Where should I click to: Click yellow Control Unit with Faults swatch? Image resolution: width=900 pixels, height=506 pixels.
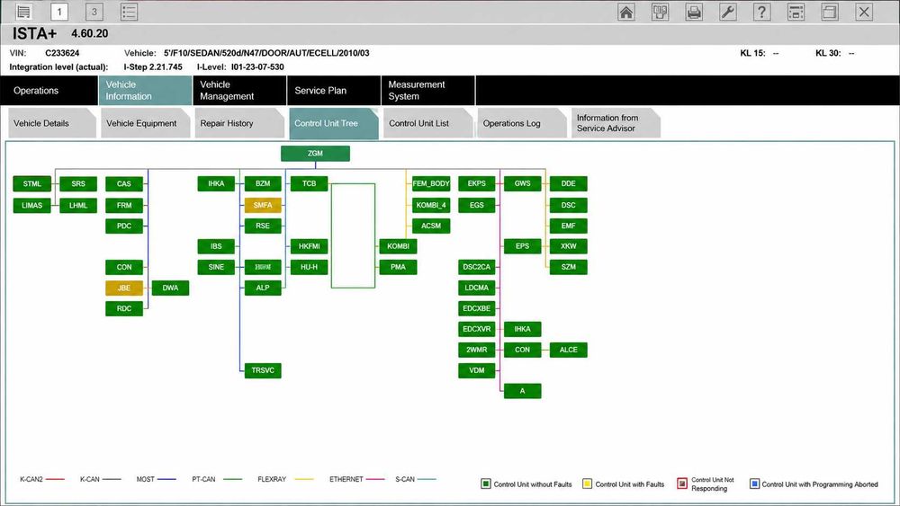(x=587, y=484)
